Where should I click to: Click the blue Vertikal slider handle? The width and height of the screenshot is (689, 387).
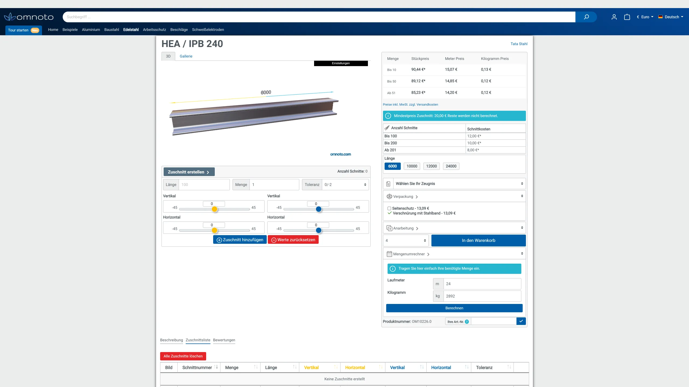click(319, 209)
